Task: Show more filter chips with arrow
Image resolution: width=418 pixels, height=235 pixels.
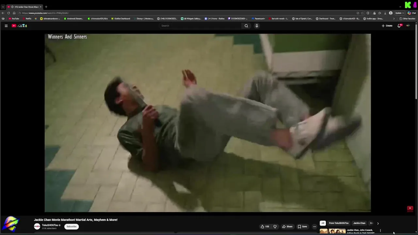Action: [378, 223]
